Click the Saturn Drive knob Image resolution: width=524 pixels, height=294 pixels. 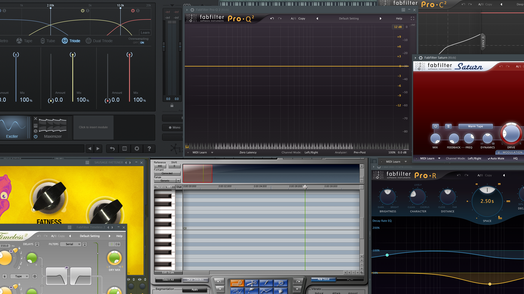511,134
